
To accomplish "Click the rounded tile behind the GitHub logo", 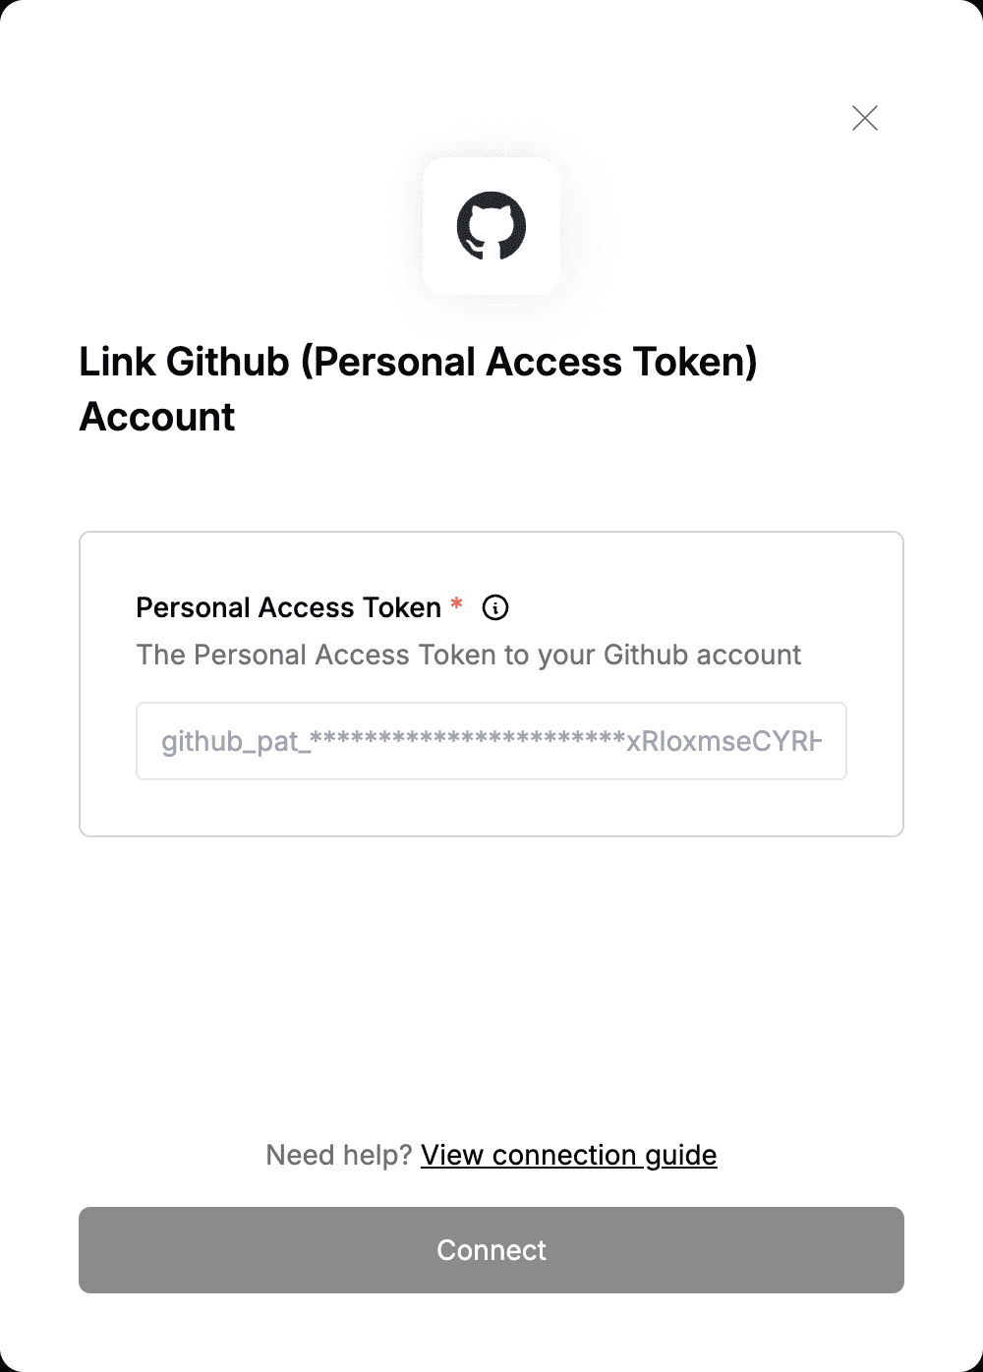I will 491,226.
